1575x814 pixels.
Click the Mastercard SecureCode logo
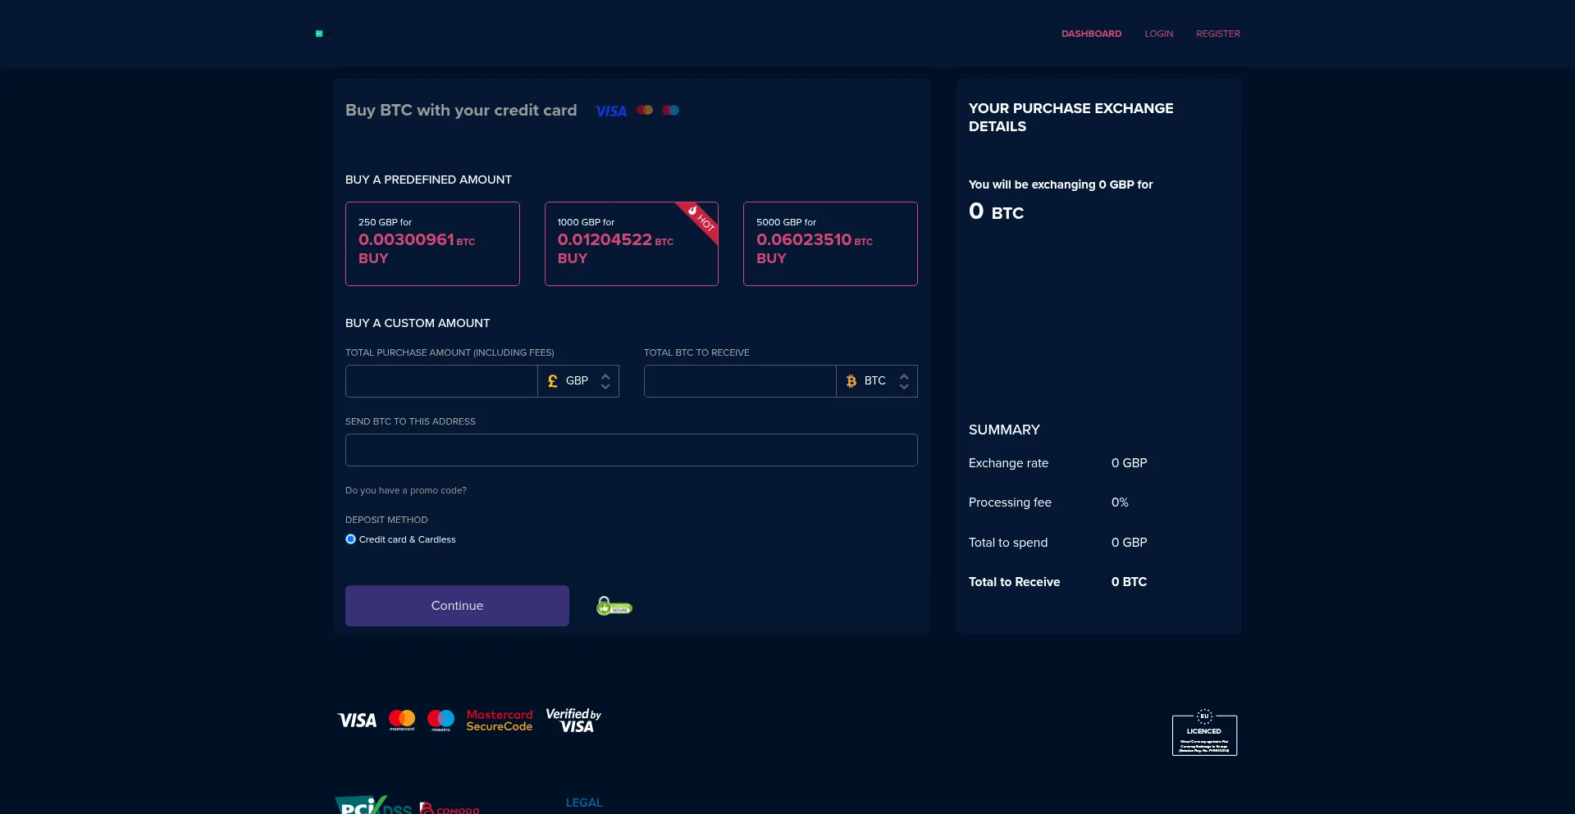click(x=499, y=721)
